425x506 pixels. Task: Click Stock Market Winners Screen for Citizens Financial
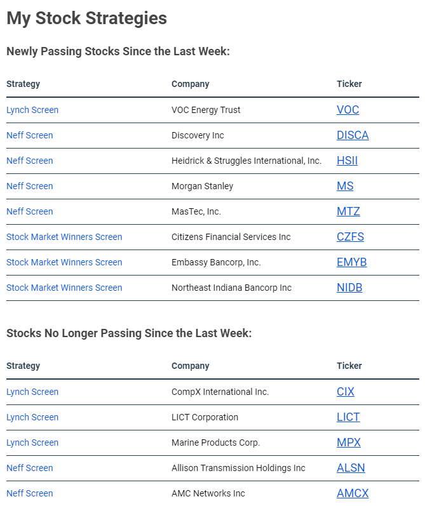point(64,237)
